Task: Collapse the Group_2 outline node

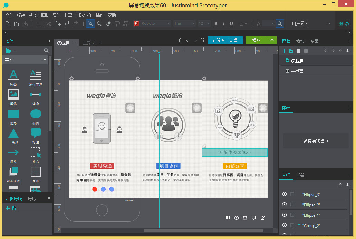Action: [299, 225]
